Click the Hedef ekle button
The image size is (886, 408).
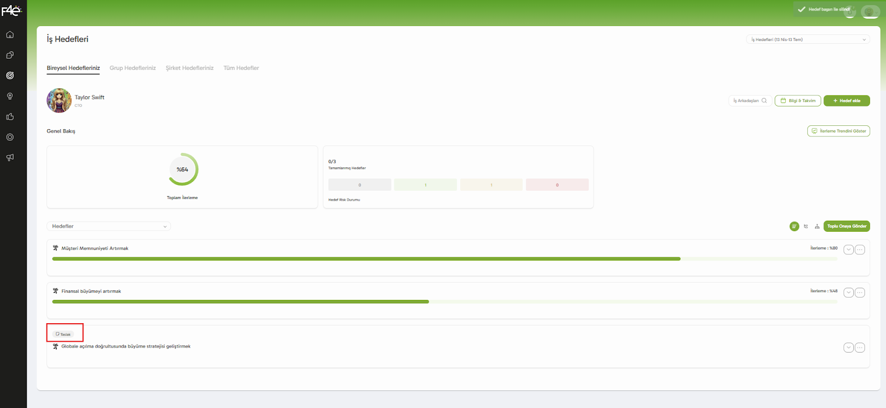point(846,101)
